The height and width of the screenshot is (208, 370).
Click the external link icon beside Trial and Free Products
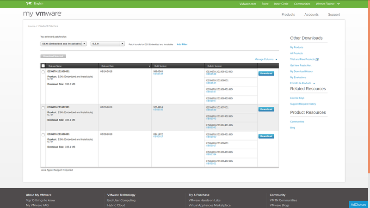point(317,60)
